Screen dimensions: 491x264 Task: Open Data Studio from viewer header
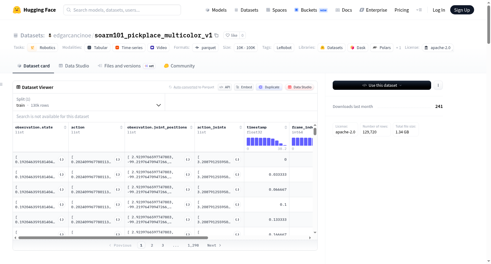tap(300, 87)
